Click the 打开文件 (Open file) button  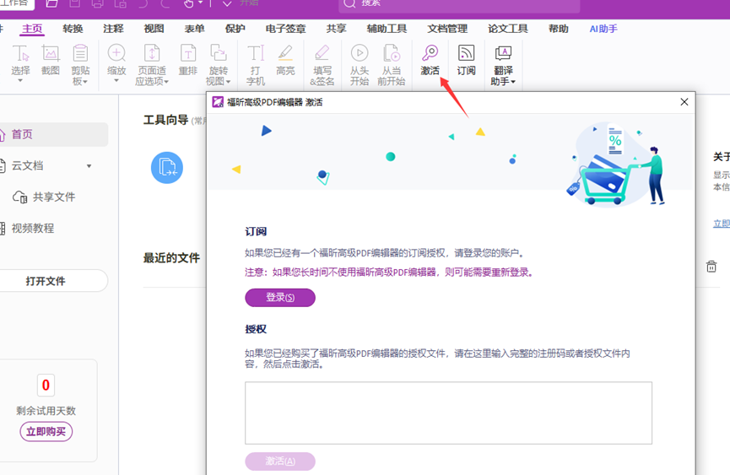coord(46,281)
